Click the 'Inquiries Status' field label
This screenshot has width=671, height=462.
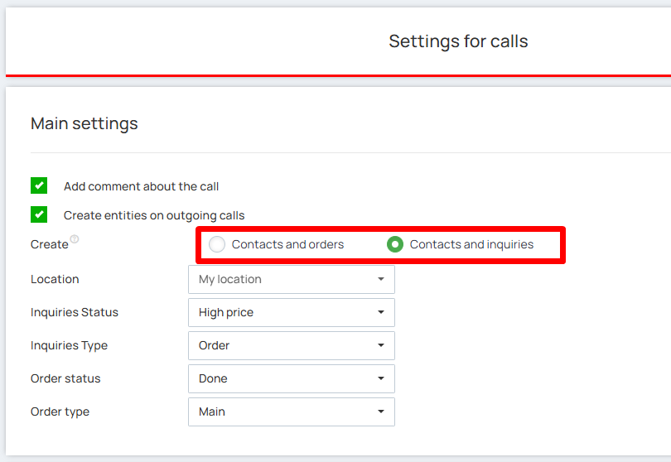click(75, 312)
